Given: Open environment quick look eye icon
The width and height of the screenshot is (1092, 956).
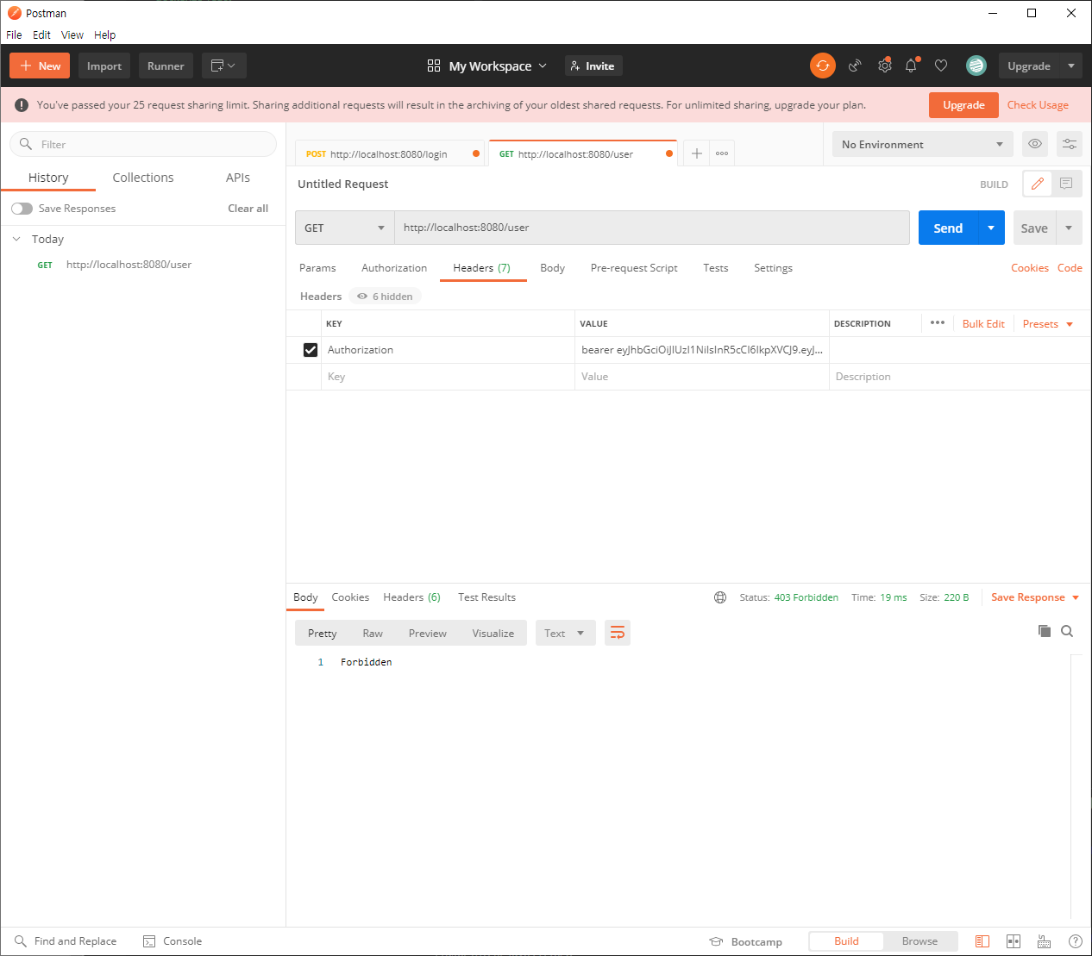Looking at the screenshot, I should (1035, 144).
